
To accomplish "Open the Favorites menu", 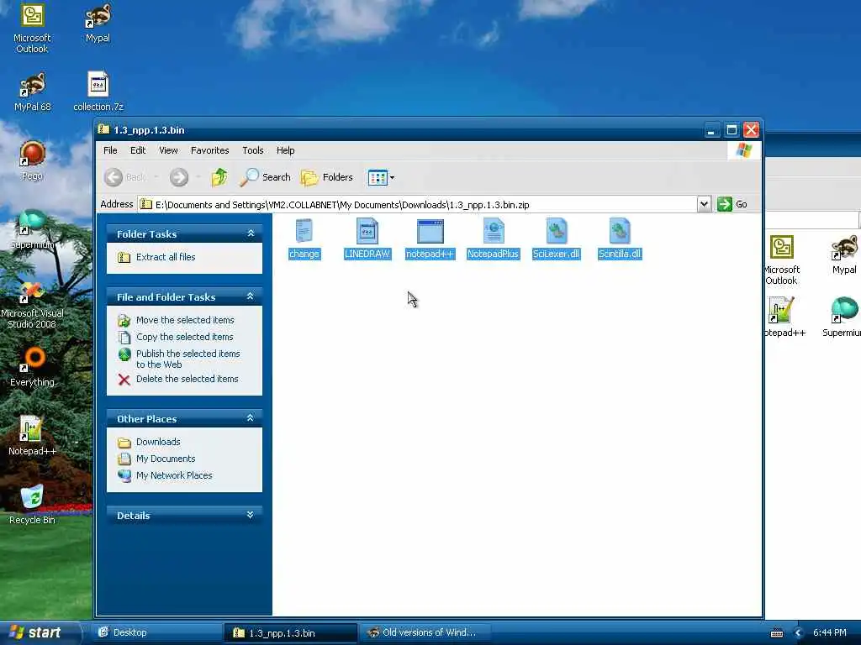I will [x=209, y=150].
